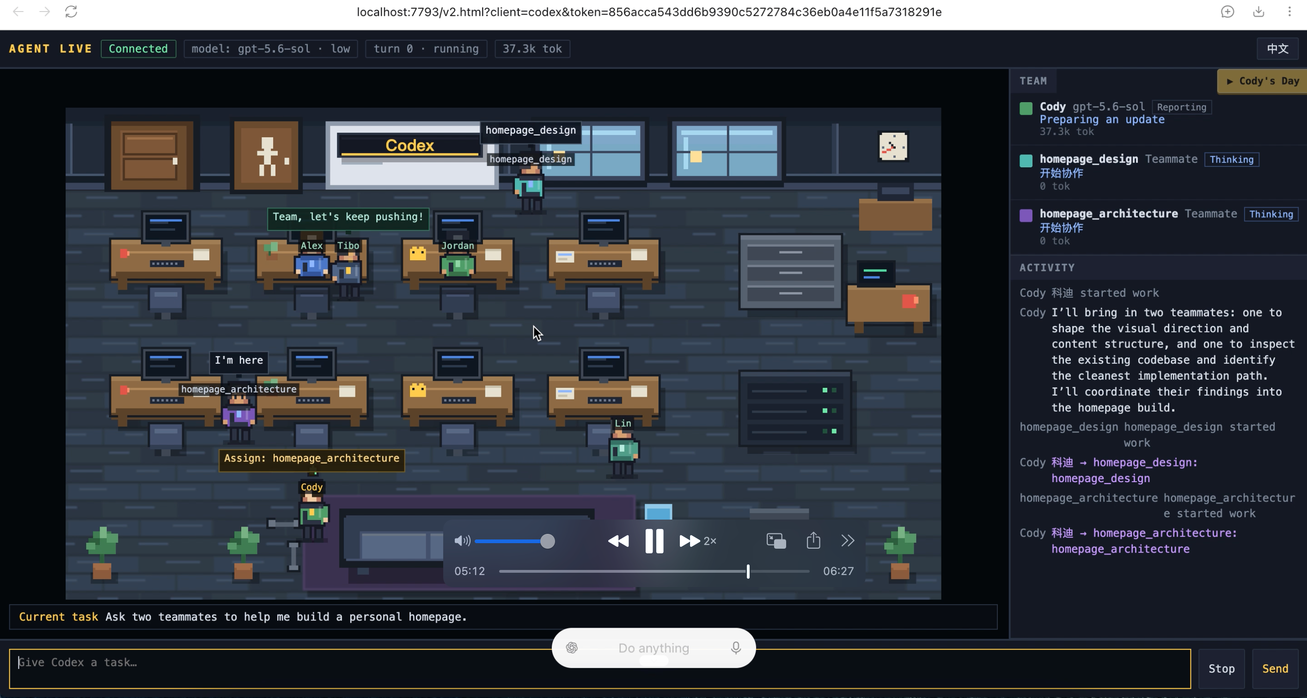Viewport: 1307px width, 698px height.
Task: Send the task to Codex
Action: tap(1275, 668)
